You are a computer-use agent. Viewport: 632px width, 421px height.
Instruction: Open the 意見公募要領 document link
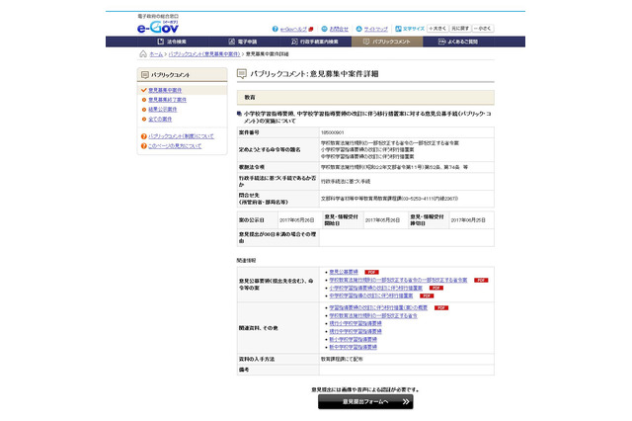[x=344, y=272]
